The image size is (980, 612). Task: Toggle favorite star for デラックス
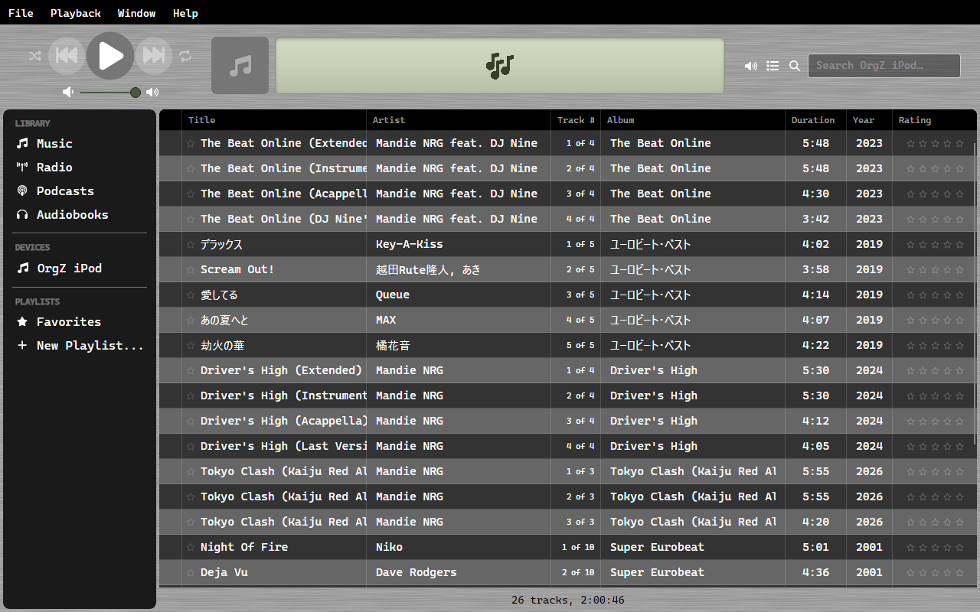click(191, 244)
